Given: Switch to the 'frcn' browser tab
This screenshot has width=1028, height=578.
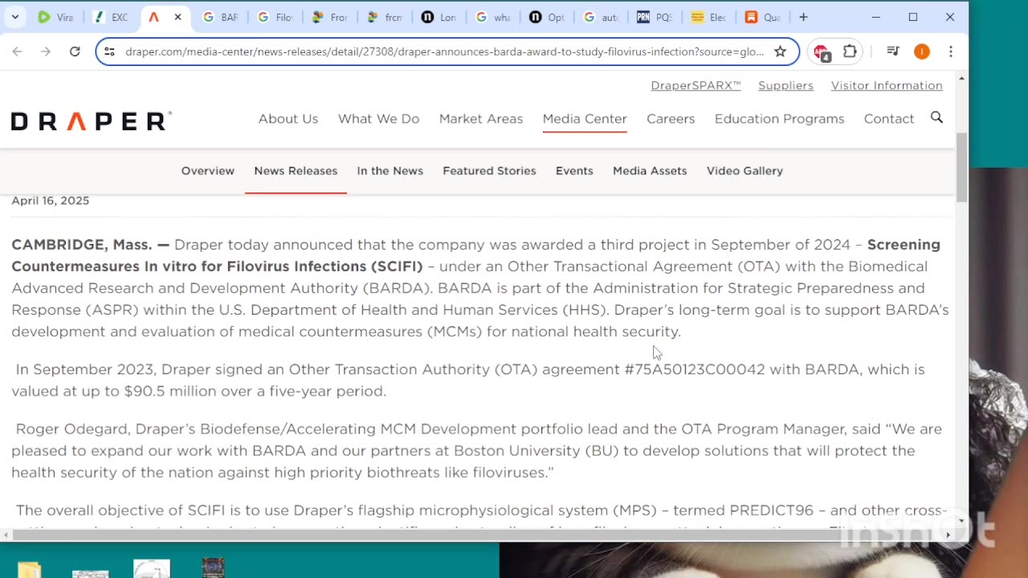Looking at the screenshot, I should coord(384,17).
